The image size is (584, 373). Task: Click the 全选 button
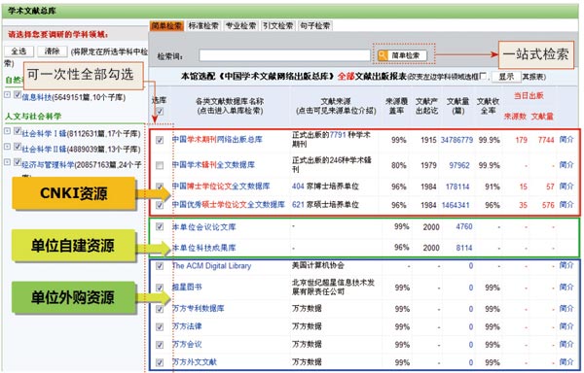pos(19,51)
